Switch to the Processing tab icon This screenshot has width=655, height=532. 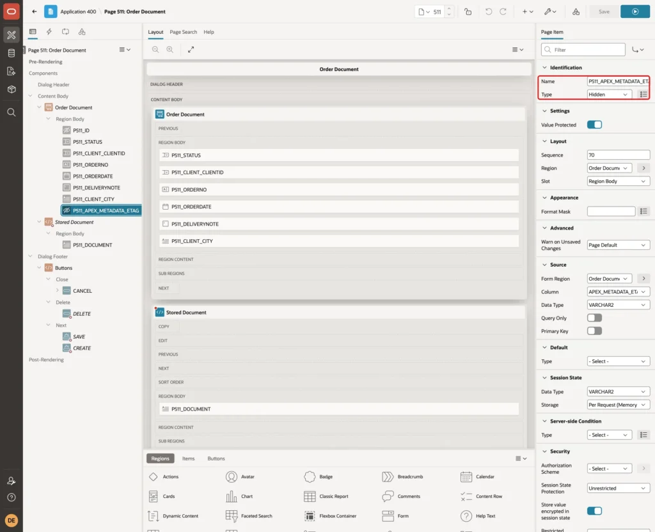click(x=66, y=32)
